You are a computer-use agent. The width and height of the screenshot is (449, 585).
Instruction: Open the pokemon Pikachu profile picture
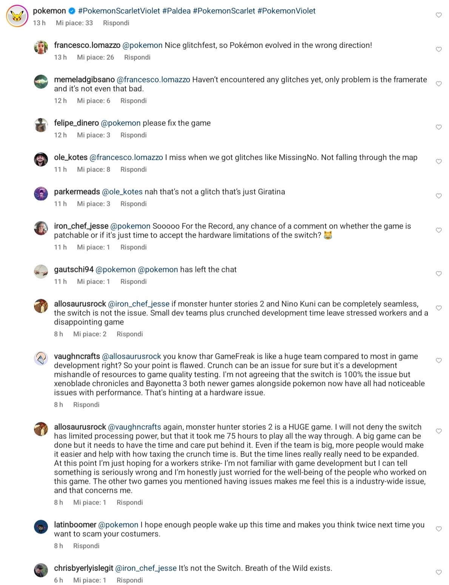(x=17, y=16)
